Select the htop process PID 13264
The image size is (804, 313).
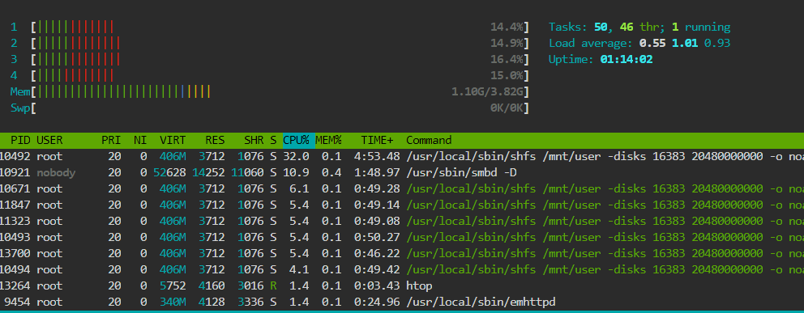402,286
